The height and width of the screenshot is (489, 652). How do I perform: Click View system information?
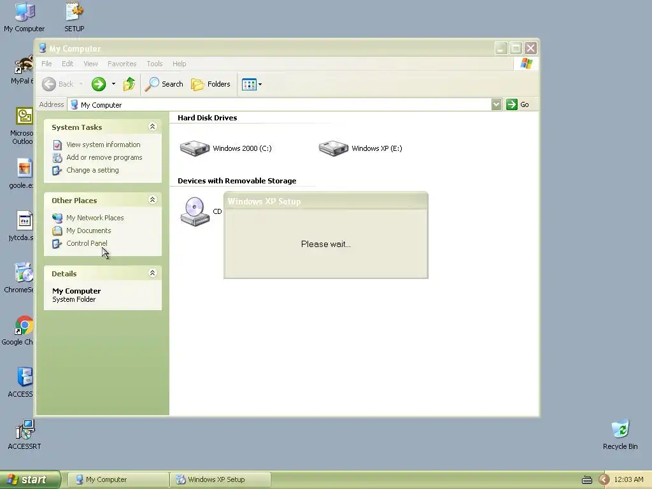(103, 145)
